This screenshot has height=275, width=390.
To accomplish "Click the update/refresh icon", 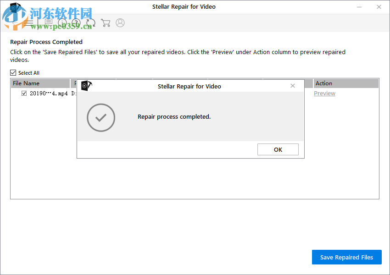I will [x=90, y=22].
